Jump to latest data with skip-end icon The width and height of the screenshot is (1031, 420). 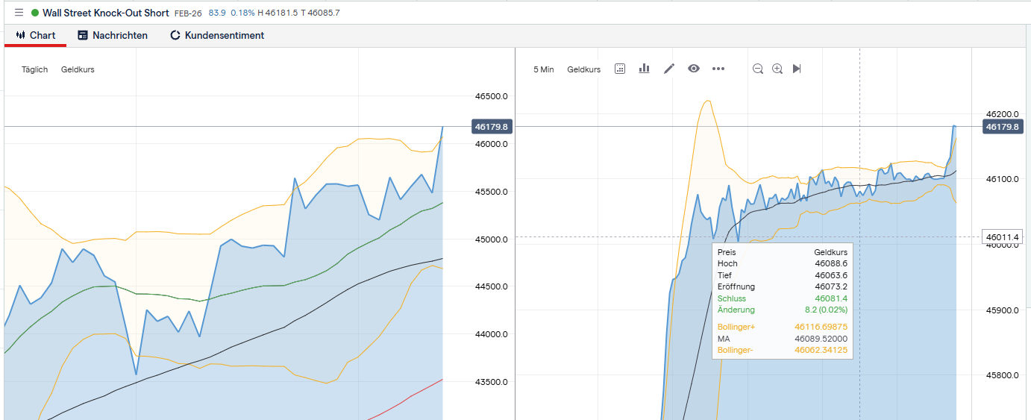[x=797, y=69]
